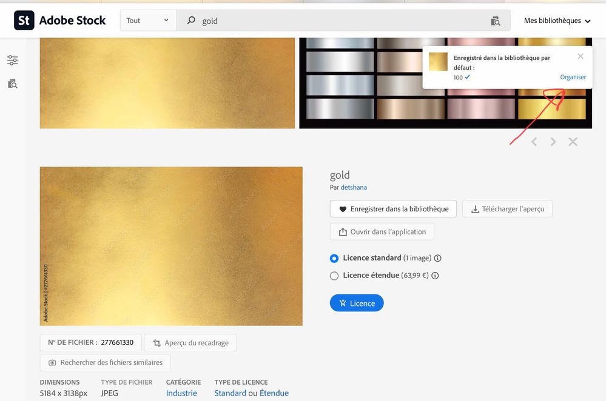Click Télécharger l'aperçu button
This screenshot has height=401, width=606.
click(507, 209)
